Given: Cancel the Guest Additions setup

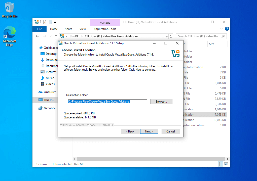Looking at the screenshot, I should point(171,131).
